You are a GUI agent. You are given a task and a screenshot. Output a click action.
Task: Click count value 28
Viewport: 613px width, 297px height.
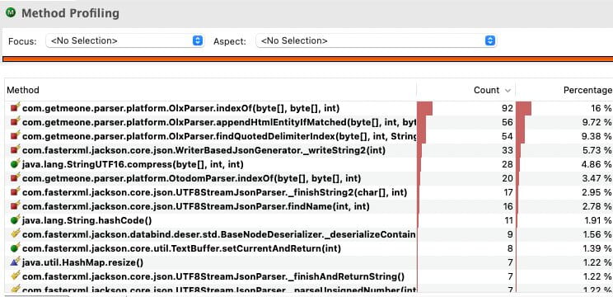point(507,164)
